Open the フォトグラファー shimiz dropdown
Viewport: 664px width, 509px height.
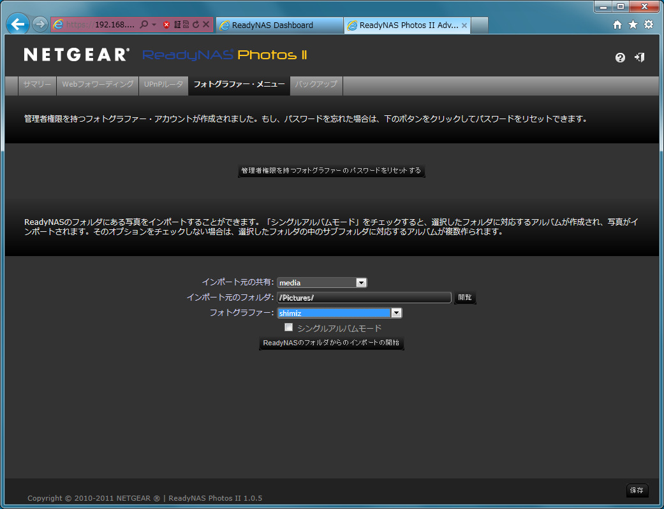tap(396, 313)
